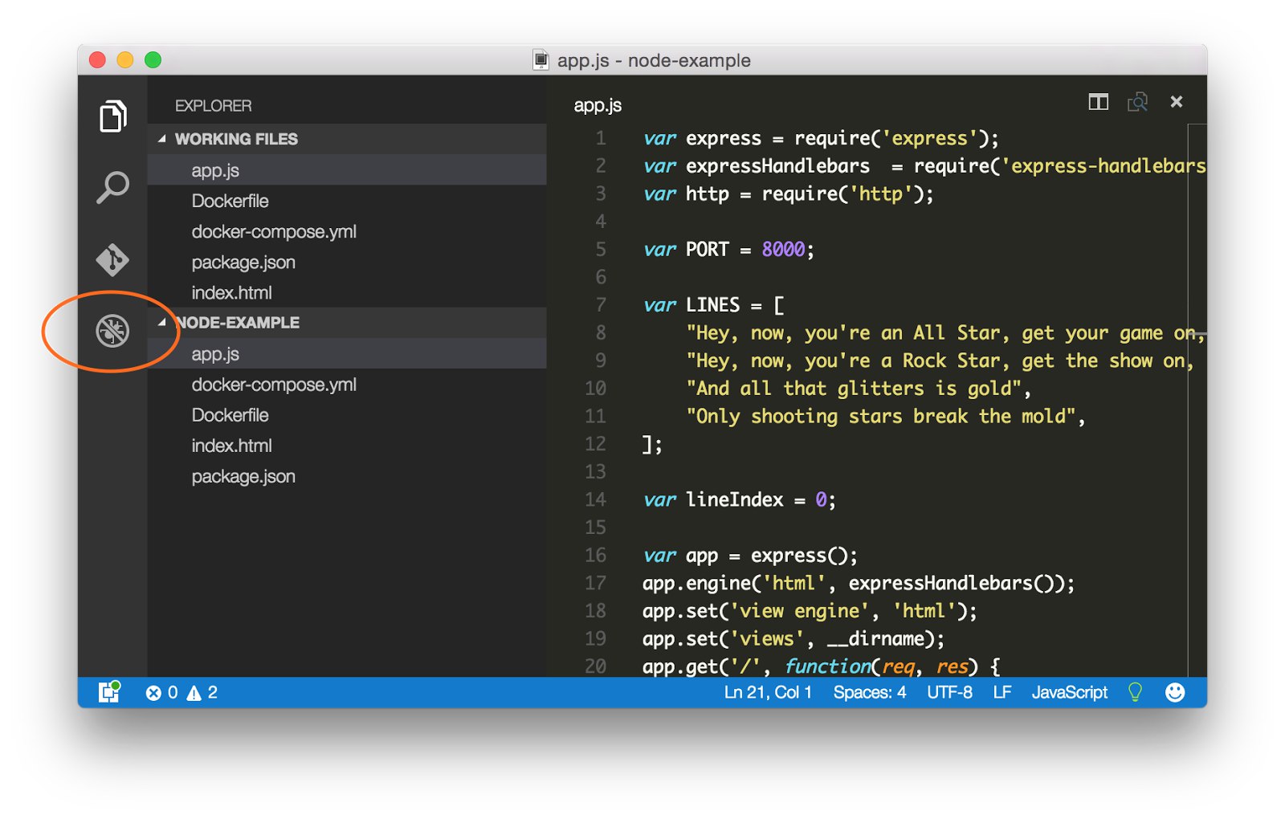Open index.html in node-example folder
This screenshot has height=819, width=1285.
click(347, 446)
